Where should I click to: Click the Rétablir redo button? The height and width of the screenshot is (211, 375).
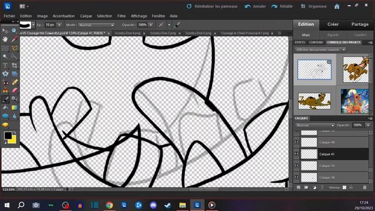[x=282, y=6]
